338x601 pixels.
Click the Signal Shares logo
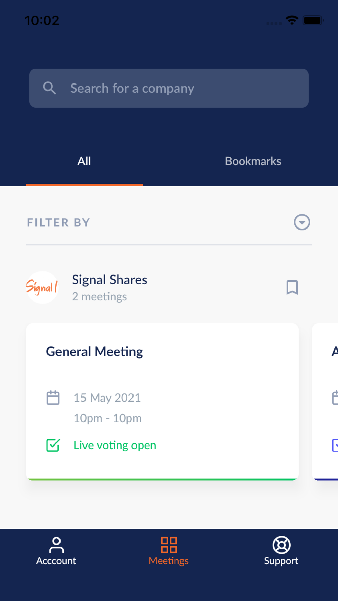(x=42, y=287)
